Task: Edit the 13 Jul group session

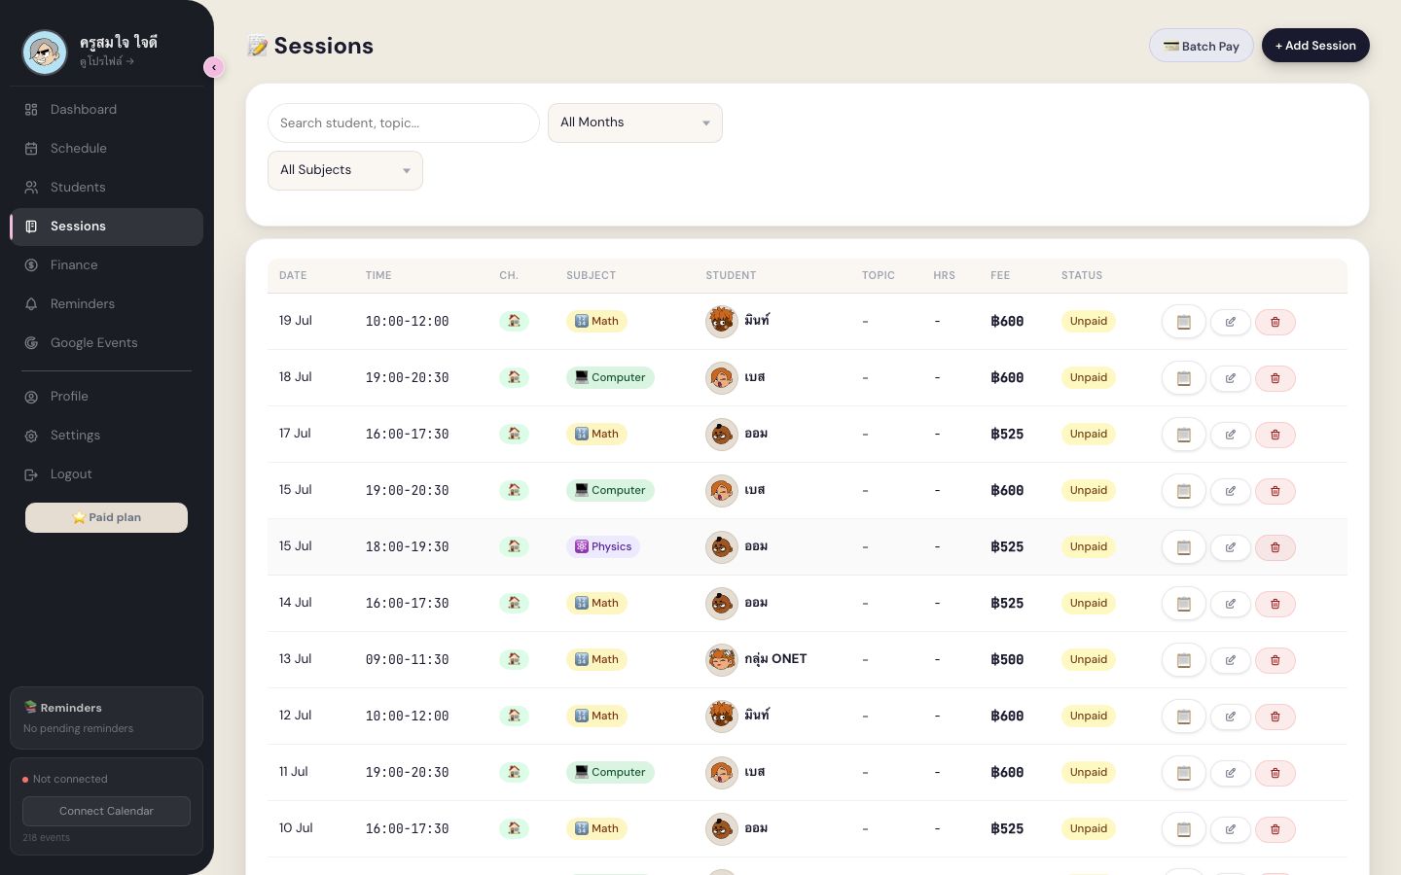Action: [x=1230, y=660]
